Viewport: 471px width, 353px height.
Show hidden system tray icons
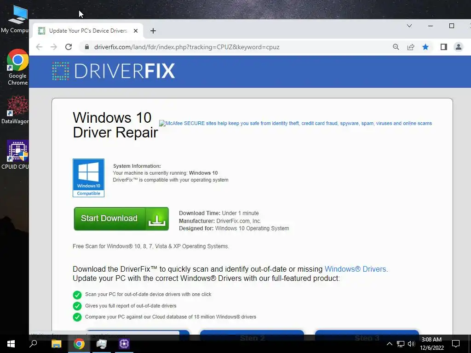point(389,344)
